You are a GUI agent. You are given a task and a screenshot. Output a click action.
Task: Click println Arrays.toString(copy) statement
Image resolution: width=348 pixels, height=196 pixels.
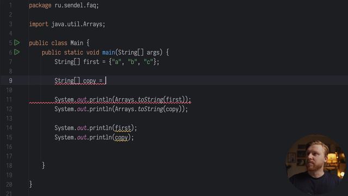(121, 109)
